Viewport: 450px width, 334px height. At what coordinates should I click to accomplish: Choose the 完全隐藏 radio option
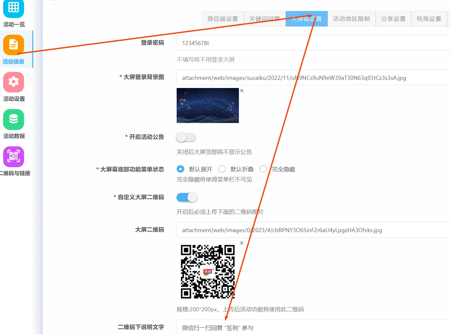click(x=263, y=169)
